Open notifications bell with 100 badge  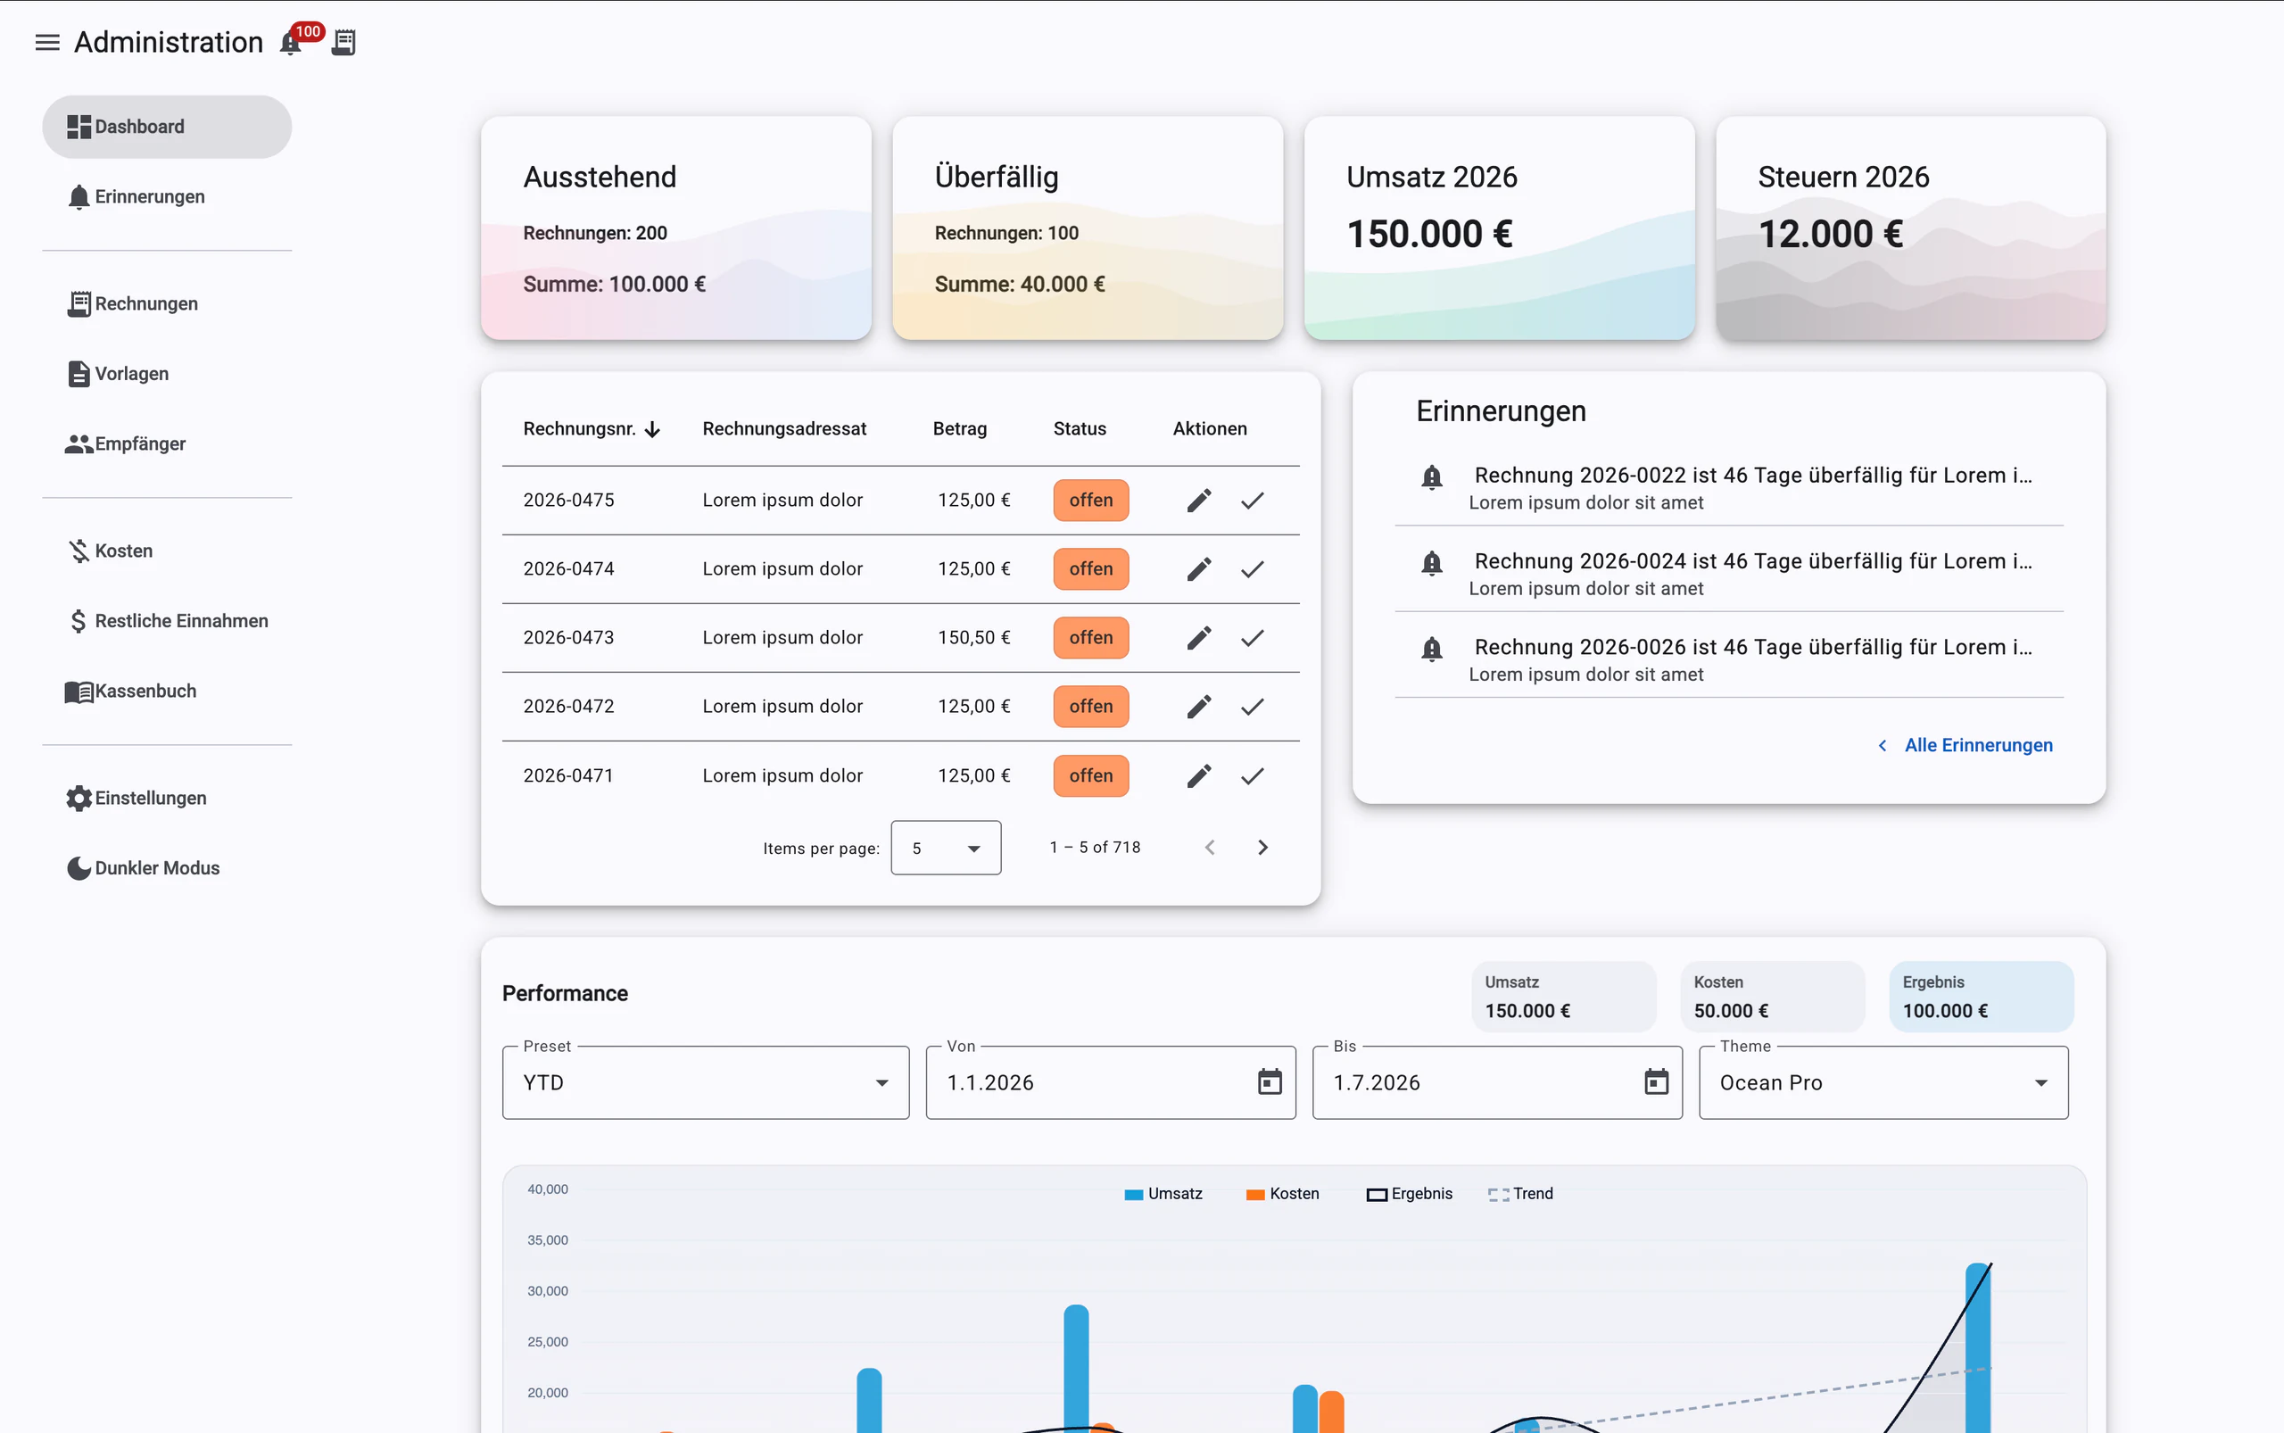click(293, 43)
